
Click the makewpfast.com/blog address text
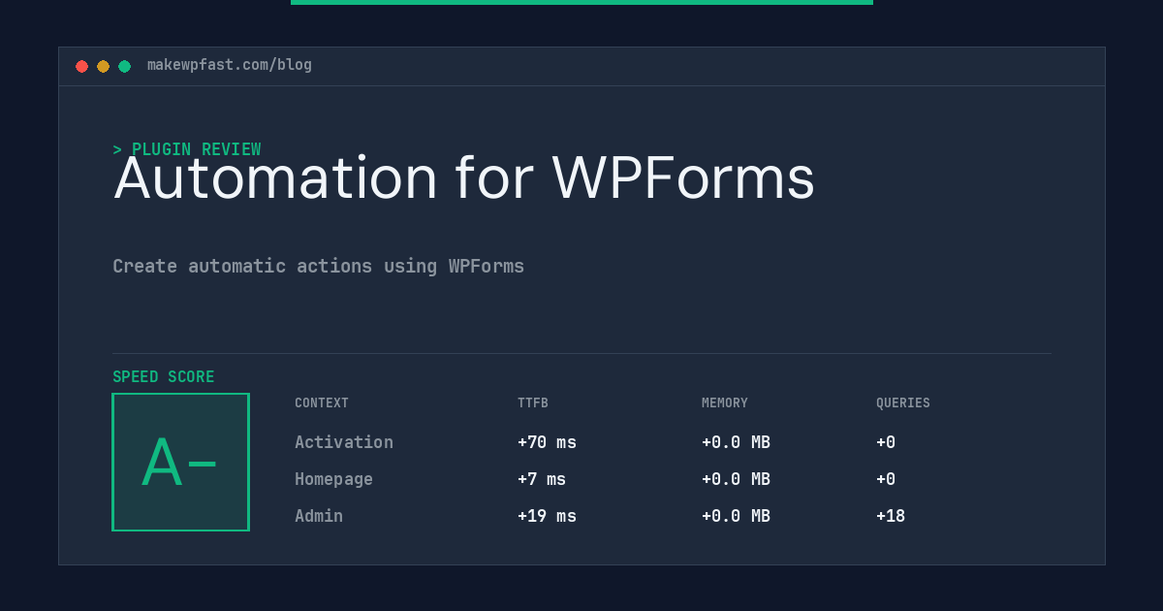(230, 65)
